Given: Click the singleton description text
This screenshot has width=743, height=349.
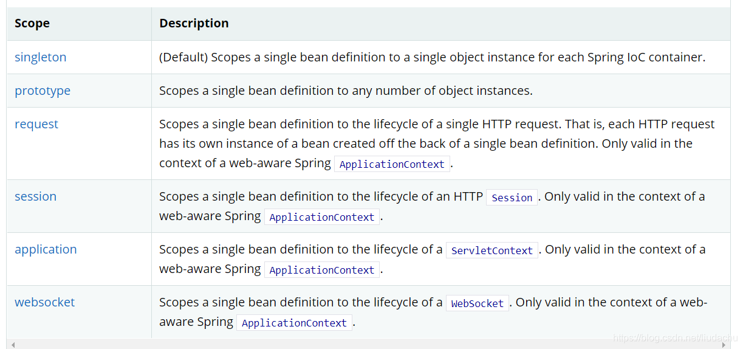Looking at the screenshot, I should coord(431,57).
